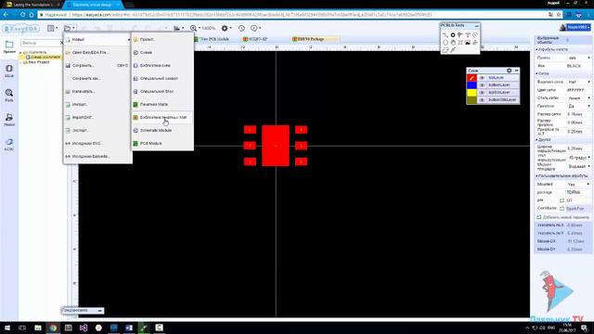Open the gear settings toolbar dropdown
The width and height of the screenshot is (594, 334).
226,28
